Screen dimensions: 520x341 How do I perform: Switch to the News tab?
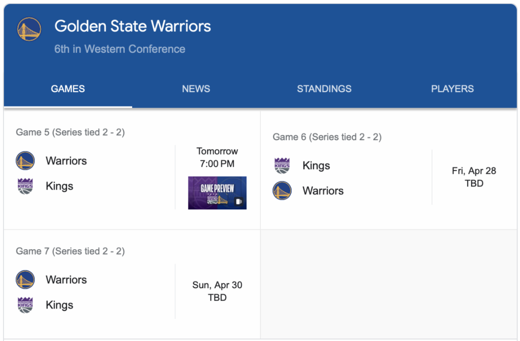pyautogui.click(x=196, y=89)
